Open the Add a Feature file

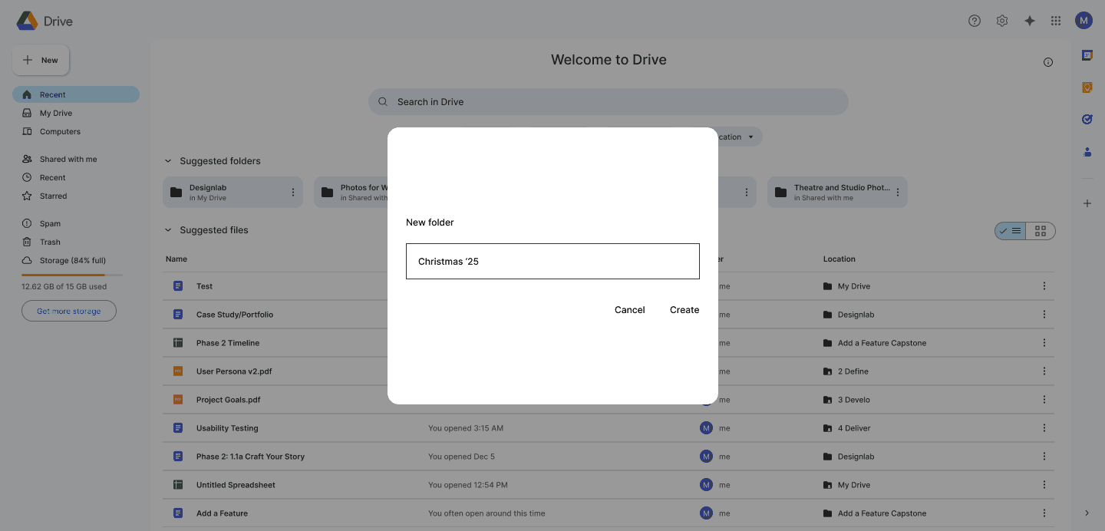pos(222,513)
